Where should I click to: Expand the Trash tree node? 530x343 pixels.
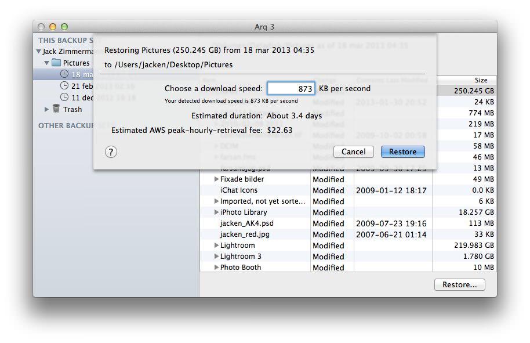tap(46, 109)
